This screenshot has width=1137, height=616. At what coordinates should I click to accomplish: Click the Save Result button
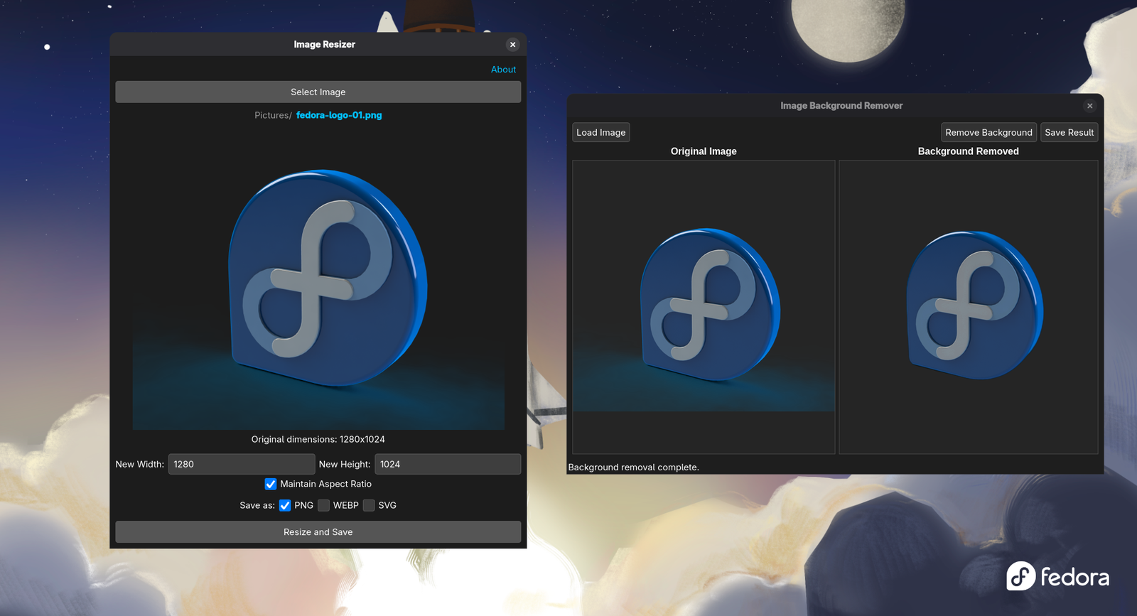point(1069,132)
